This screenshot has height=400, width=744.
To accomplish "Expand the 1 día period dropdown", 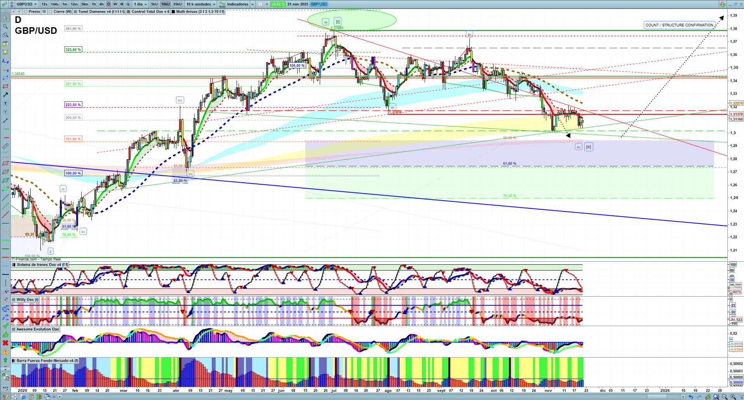I will pyautogui.click(x=140, y=4).
